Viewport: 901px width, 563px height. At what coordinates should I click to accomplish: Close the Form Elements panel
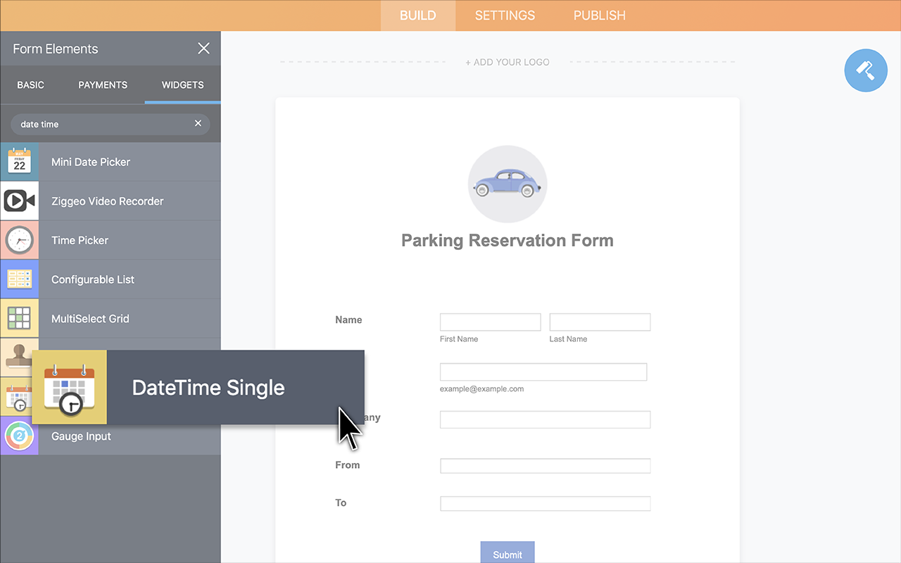203,49
